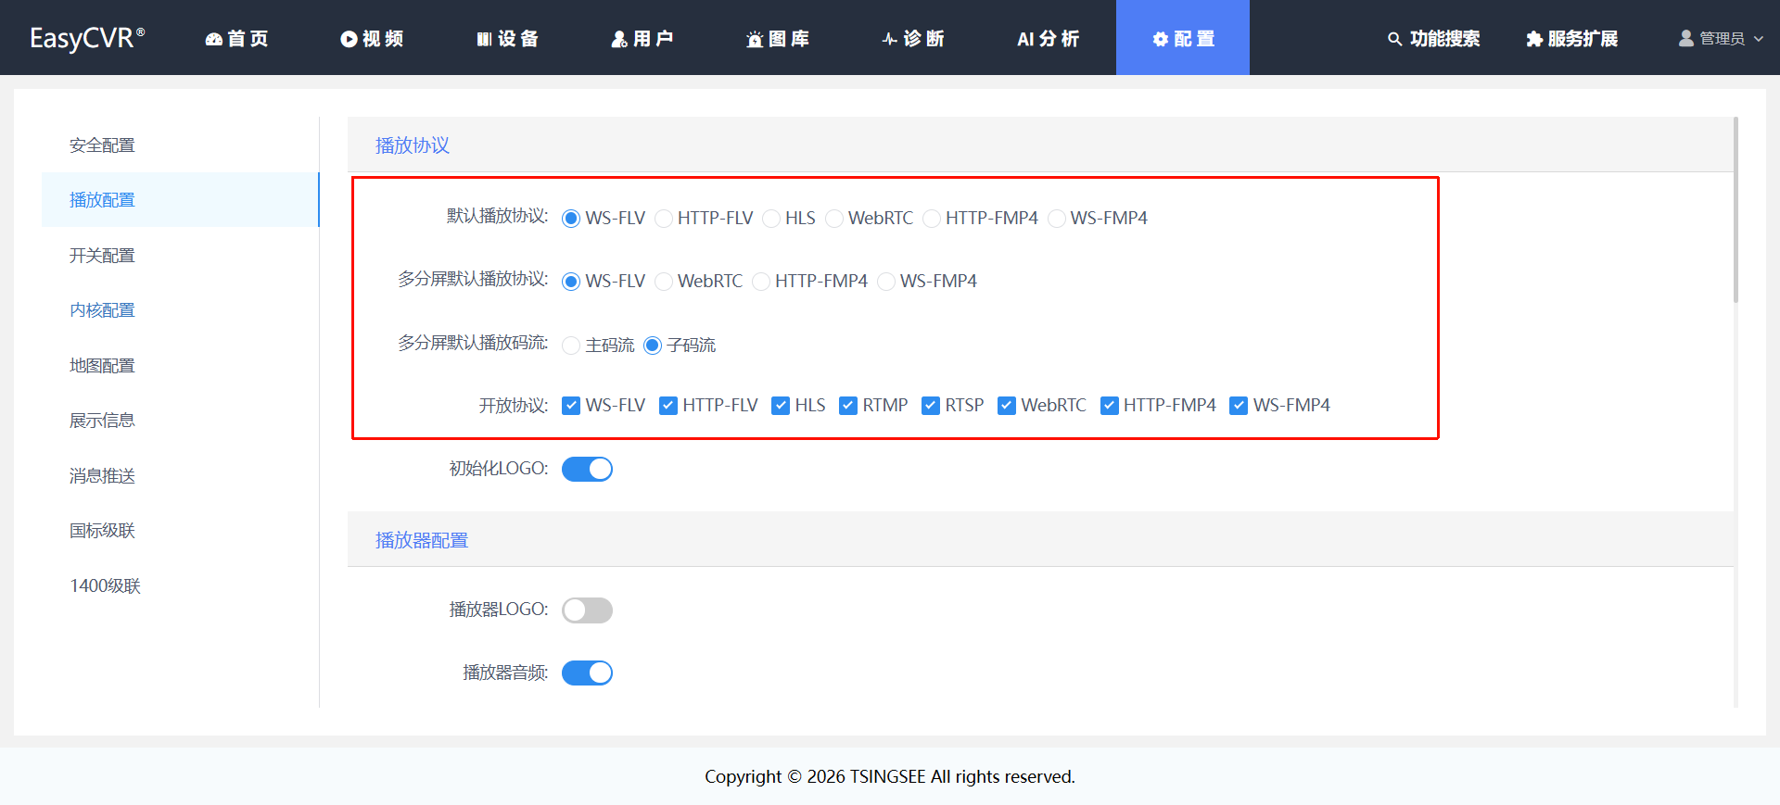
Task: Select HTTP-FMP4 for multi-screen default protocol
Action: point(761,282)
